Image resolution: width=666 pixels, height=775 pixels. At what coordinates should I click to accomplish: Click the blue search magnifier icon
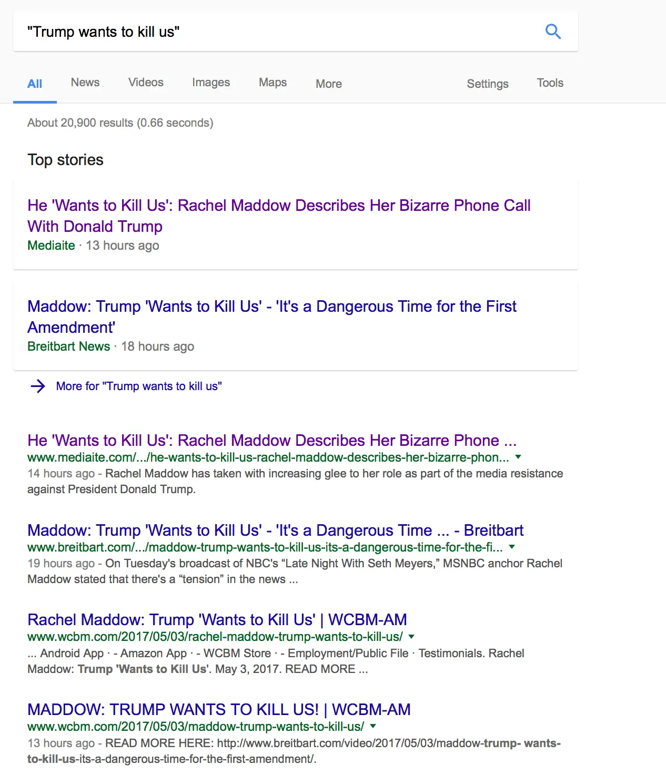point(553,32)
